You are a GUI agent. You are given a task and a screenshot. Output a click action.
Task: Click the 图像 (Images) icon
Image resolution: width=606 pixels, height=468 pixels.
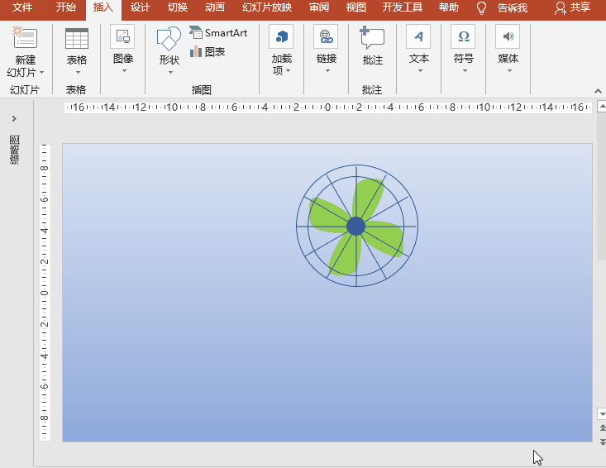pyautogui.click(x=122, y=36)
